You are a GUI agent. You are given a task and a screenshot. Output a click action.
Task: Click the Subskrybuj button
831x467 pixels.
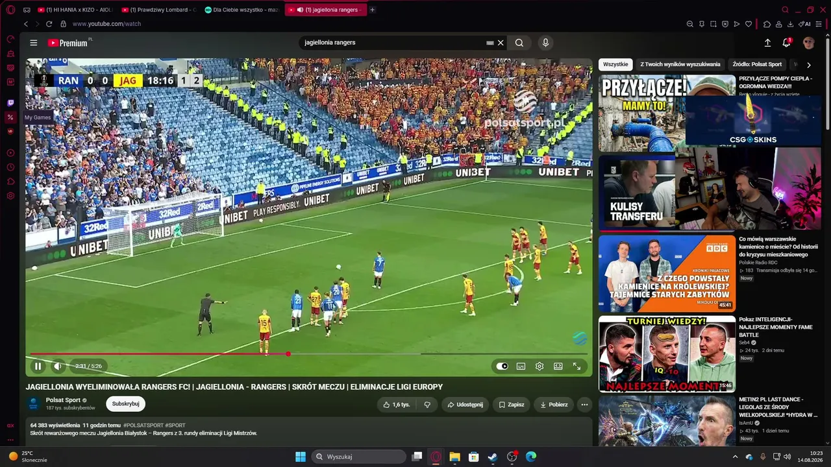coord(125,404)
